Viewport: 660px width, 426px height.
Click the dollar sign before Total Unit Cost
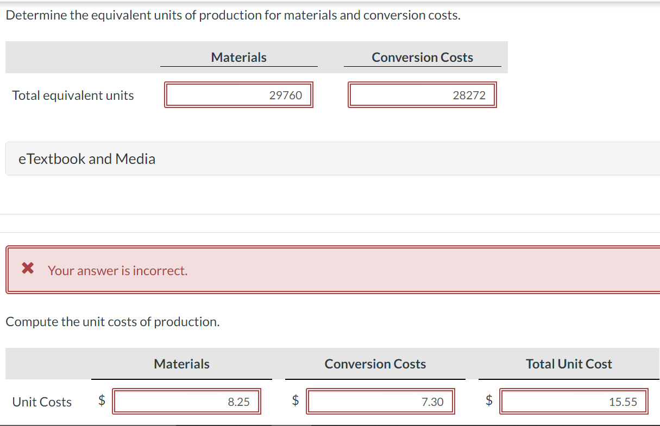(x=489, y=401)
